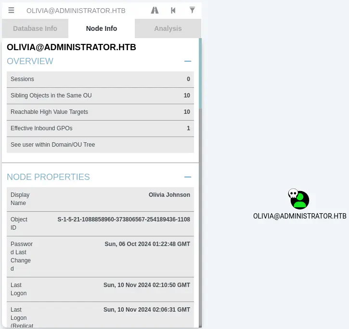This screenshot has height=329, width=349.
Task: Open the hamburger menu beside the search box
Action: coord(11,10)
